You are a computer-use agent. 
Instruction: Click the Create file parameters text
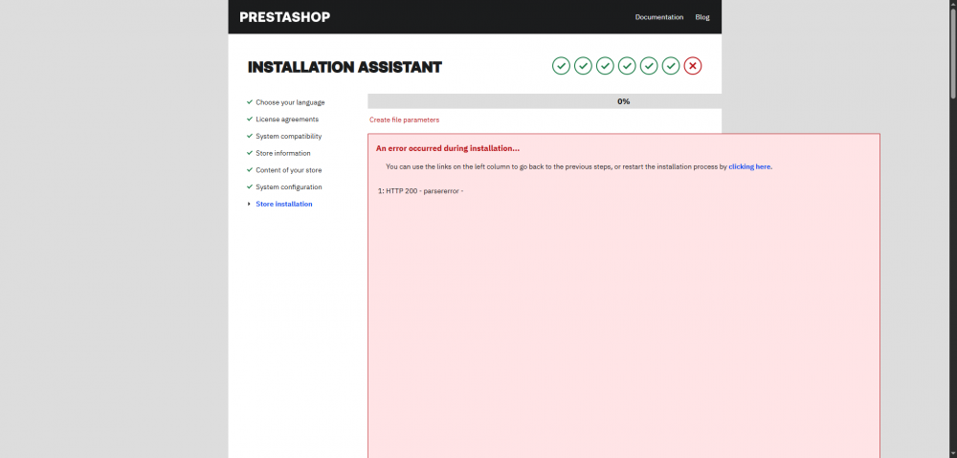click(404, 120)
